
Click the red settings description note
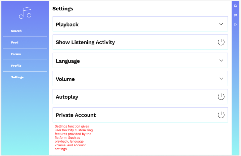click(74, 138)
